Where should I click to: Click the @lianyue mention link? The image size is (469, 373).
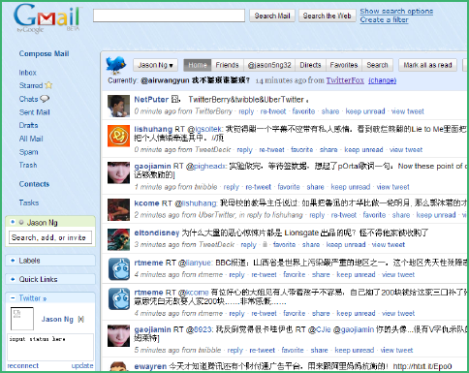pyautogui.click(x=196, y=263)
